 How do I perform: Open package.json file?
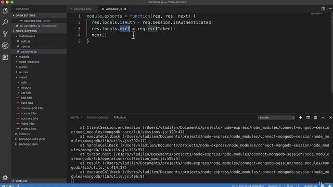pos(28,144)
